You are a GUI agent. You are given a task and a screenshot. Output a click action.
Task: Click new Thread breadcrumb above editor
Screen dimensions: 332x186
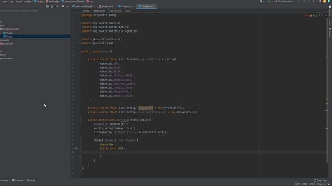pos(115,11)
